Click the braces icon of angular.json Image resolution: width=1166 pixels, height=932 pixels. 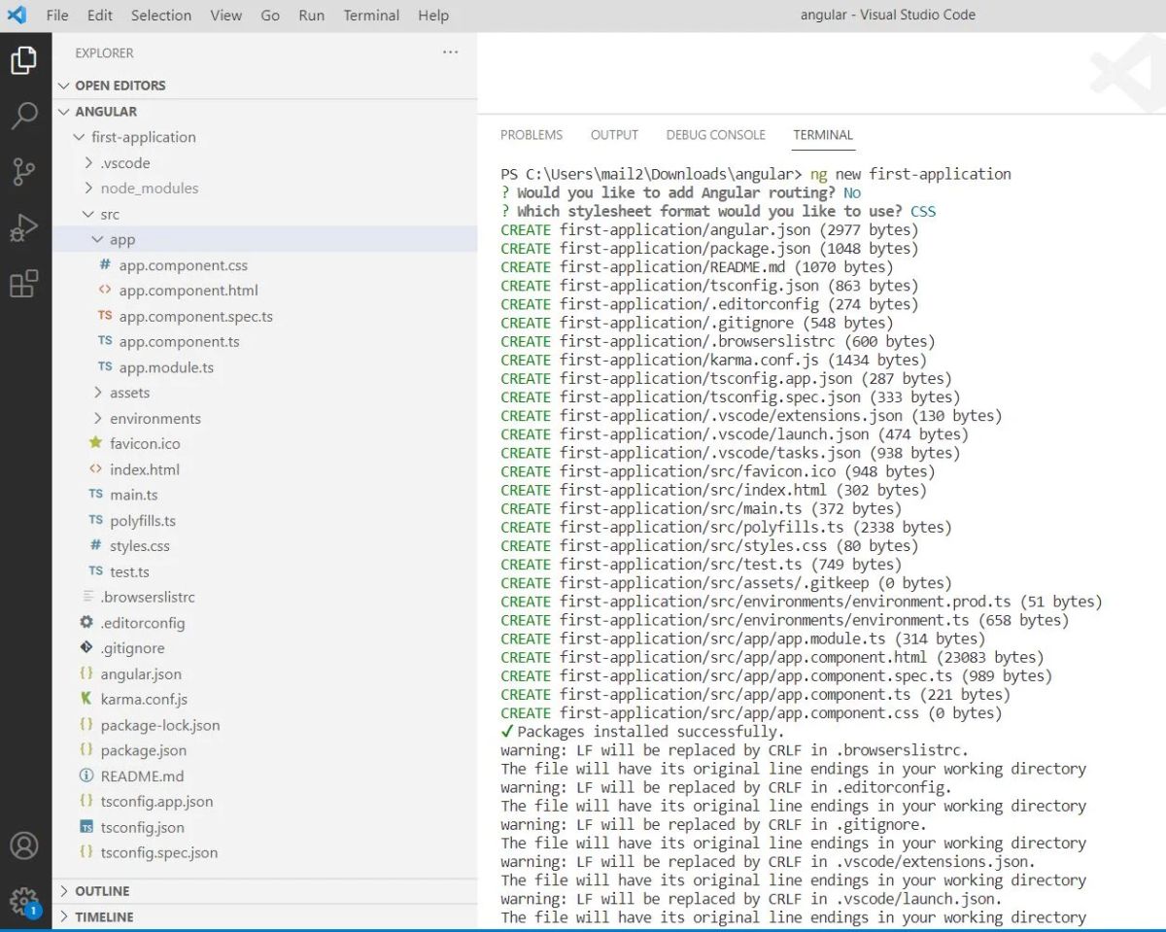coord(86,673)
